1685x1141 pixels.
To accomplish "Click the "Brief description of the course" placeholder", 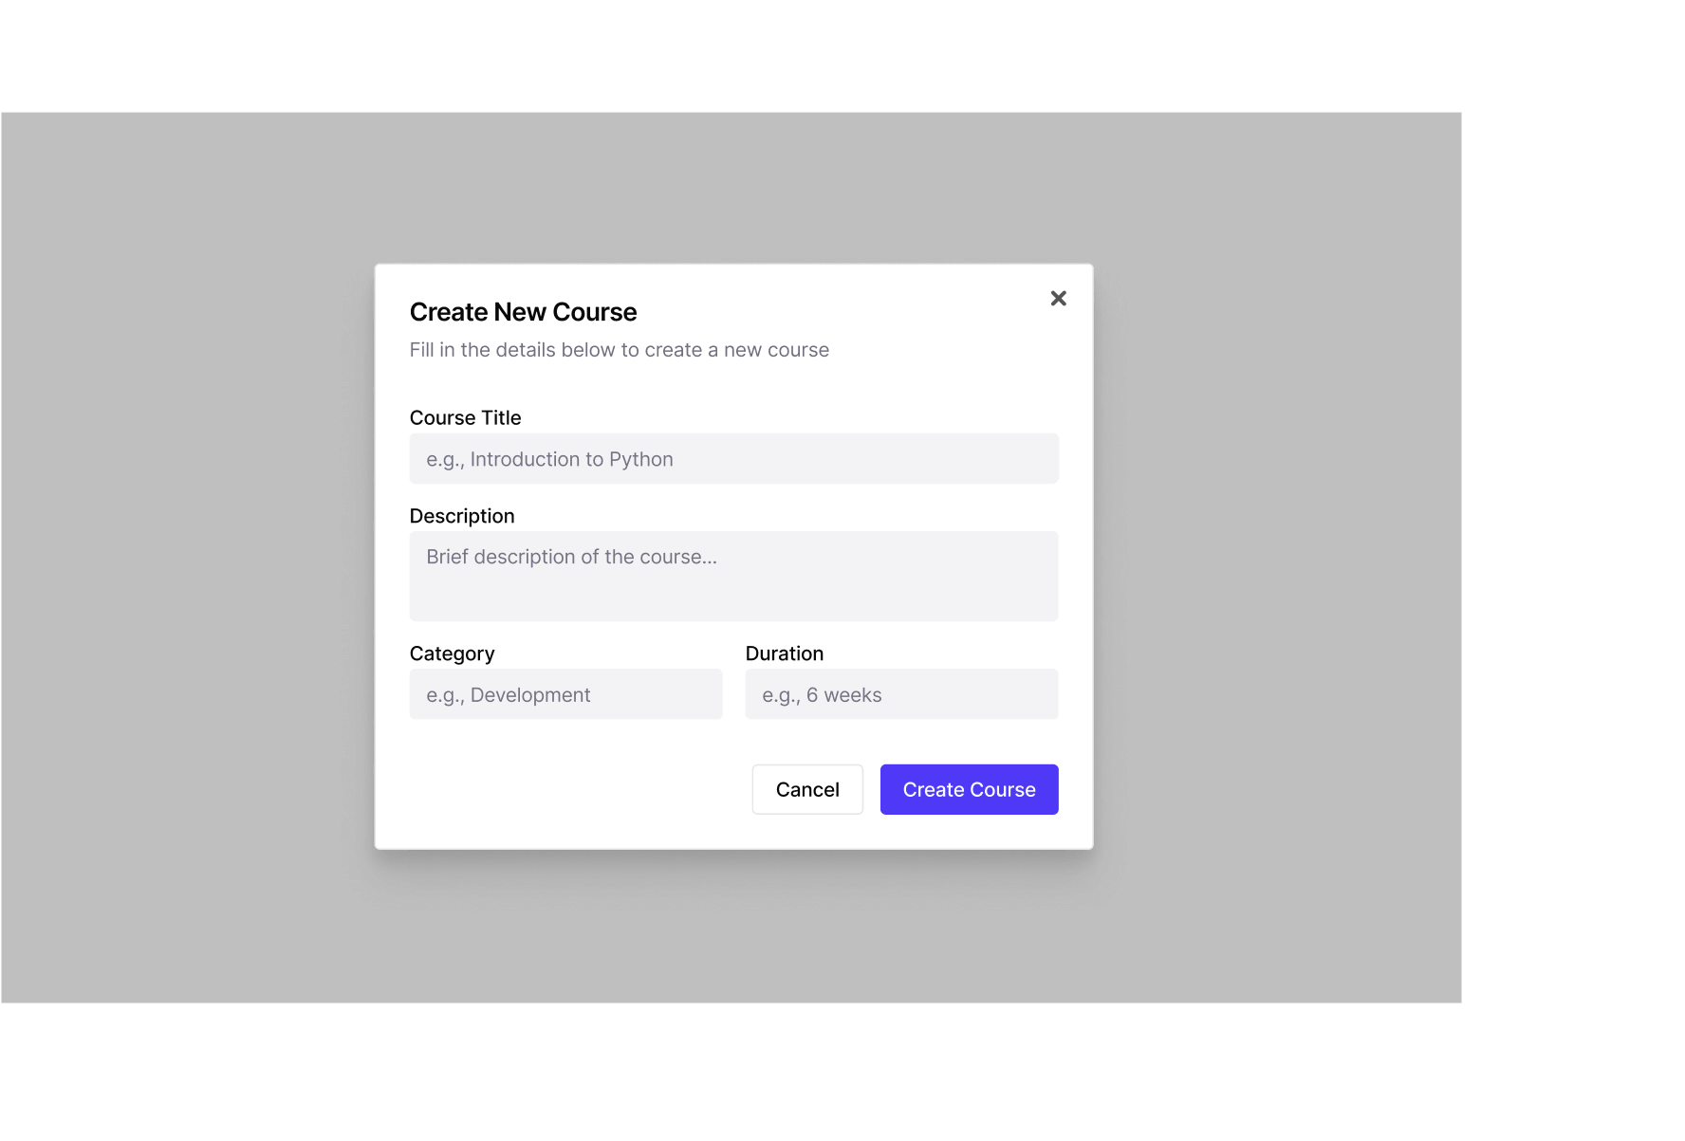I will click(571, 557).
